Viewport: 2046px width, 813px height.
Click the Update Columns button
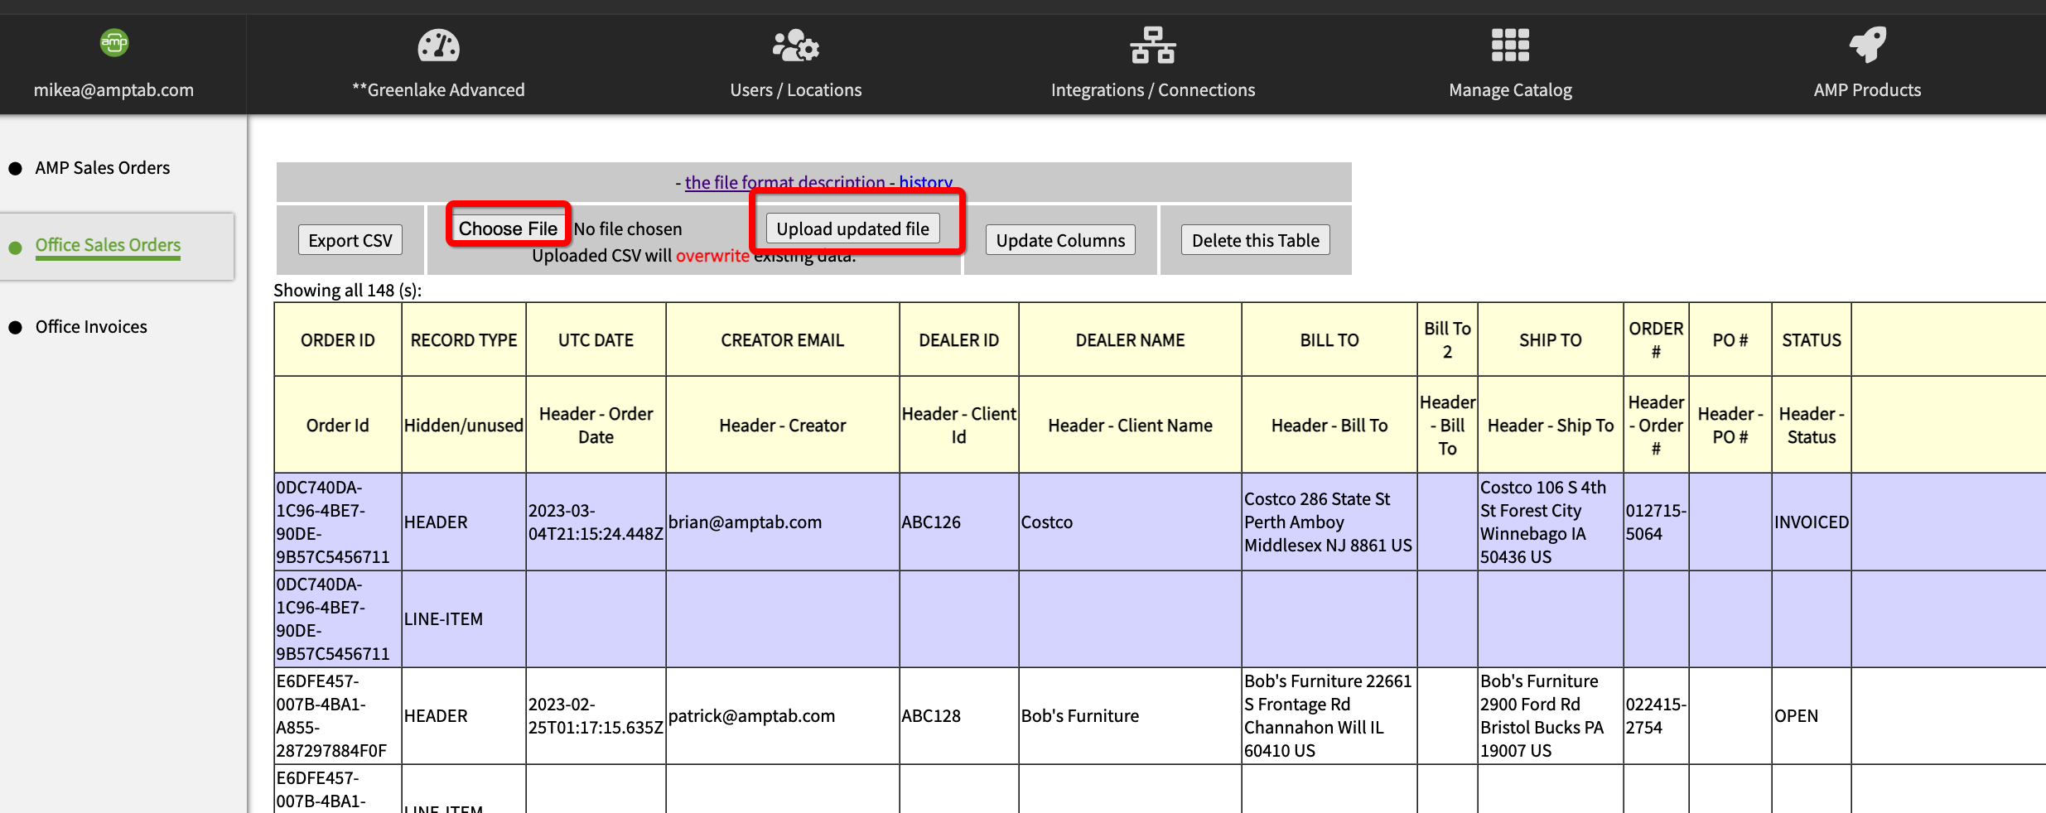1060,240
